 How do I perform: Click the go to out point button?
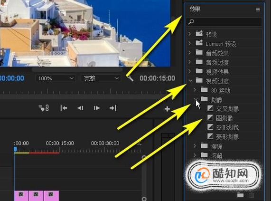[113, 108]
